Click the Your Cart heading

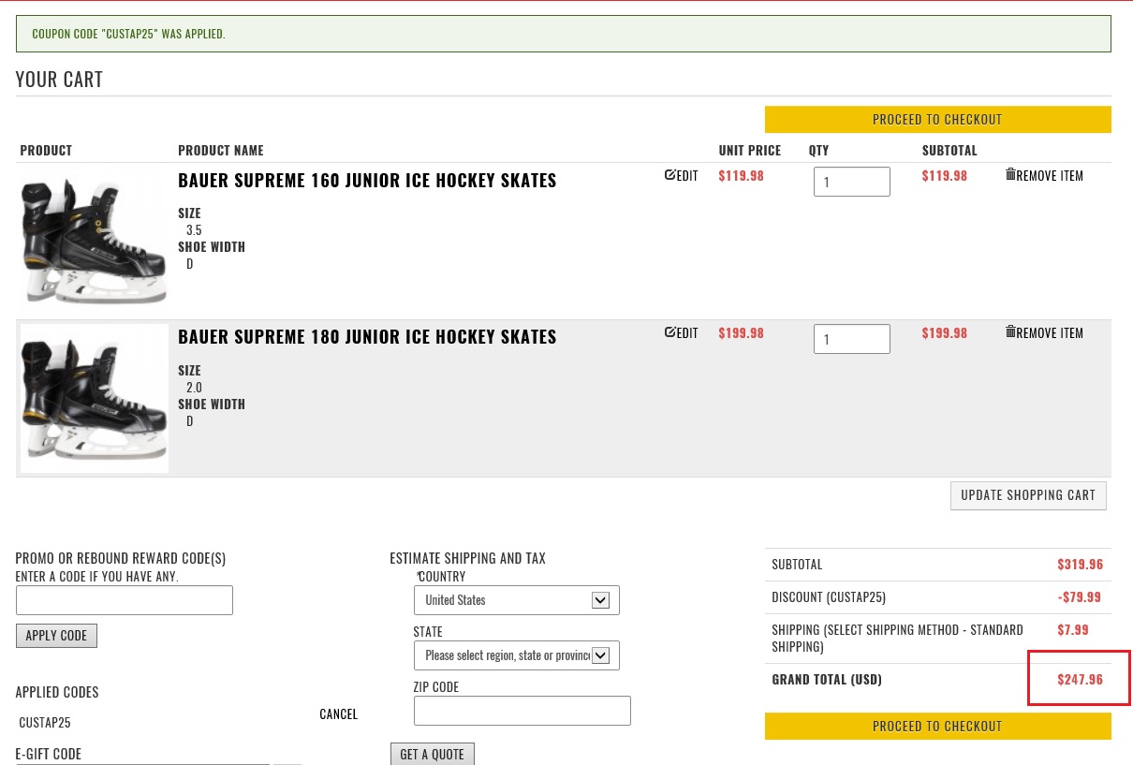click(59, 80)
